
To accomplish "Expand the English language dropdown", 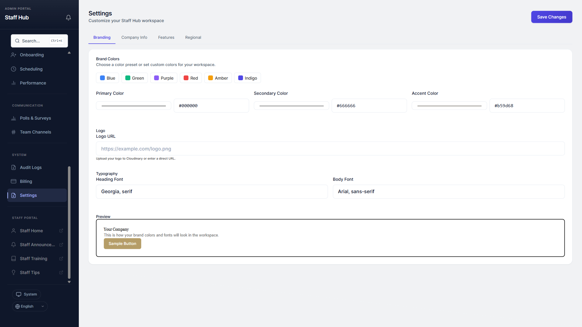I will [42, 306].
